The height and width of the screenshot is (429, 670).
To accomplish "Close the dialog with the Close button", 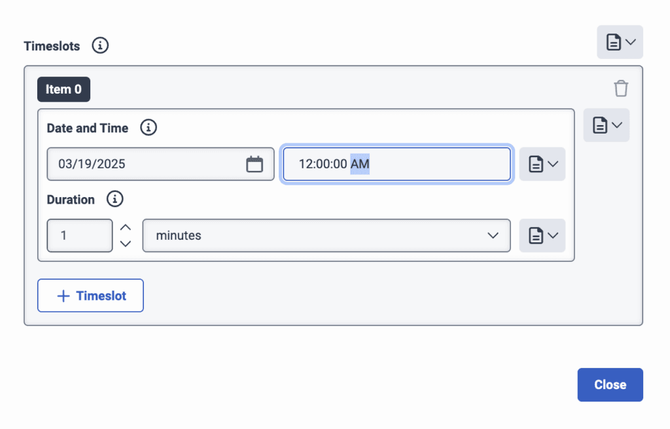I will 610,384.
